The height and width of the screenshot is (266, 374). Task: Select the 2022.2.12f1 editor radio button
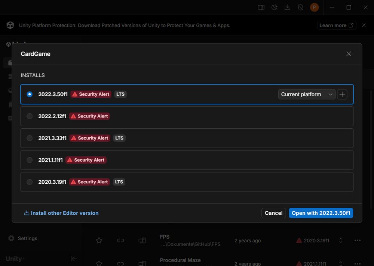coord(30,116)
